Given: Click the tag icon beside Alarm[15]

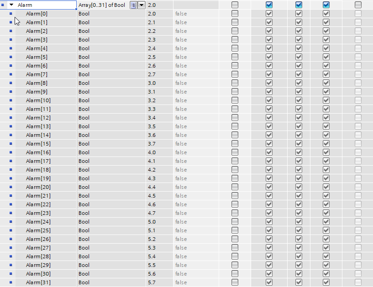Looking at the screenshot, I should point(11,144).
